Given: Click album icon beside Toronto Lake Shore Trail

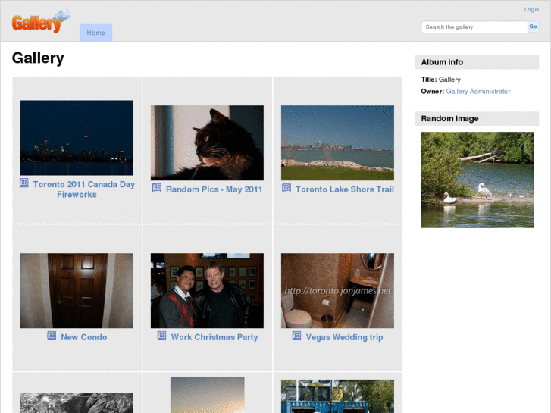Looking at the screenshot, I should click(286, 188).
